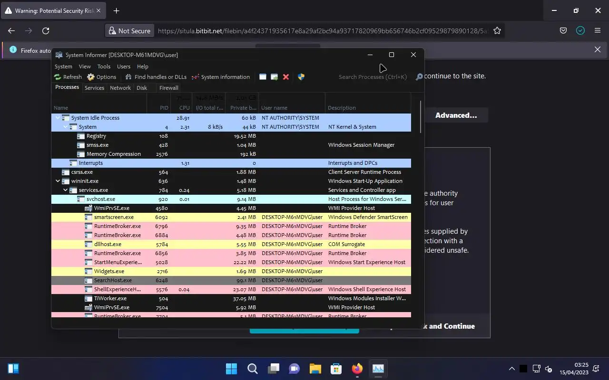Reload the Firefox page
Screen dimensions: 609x380
click(46, 31)
